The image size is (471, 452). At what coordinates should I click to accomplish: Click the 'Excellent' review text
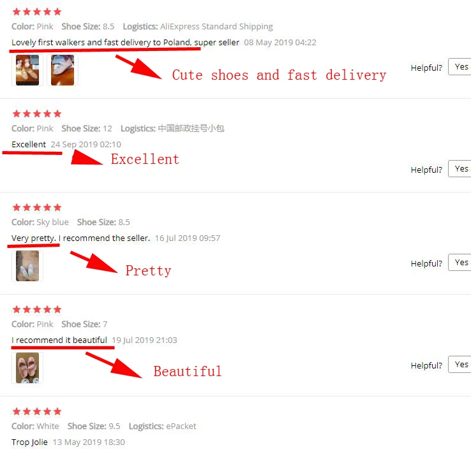coord(29,144)
